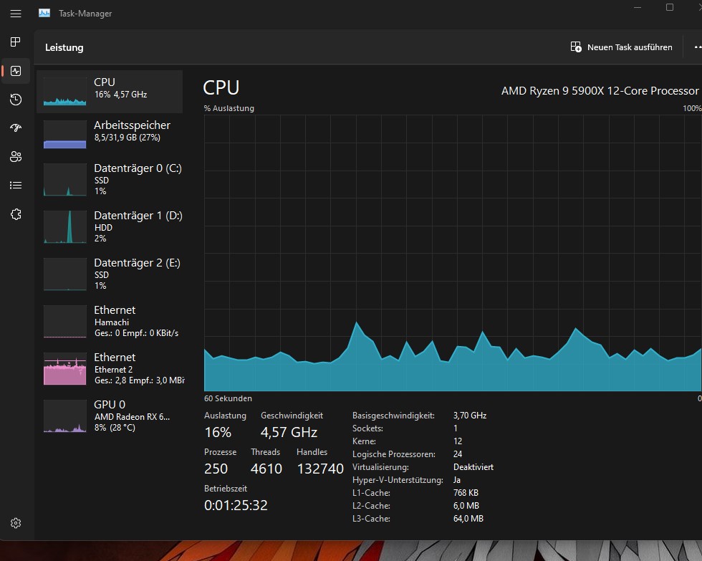This screenshot has height=561, width=702.
Task: Minimize the Task-Manager window
Action: click(638, 7)
